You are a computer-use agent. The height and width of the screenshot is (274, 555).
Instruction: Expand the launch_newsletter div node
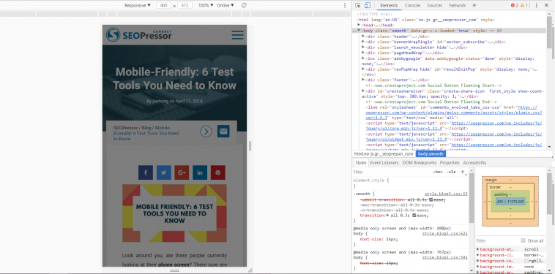363,47
